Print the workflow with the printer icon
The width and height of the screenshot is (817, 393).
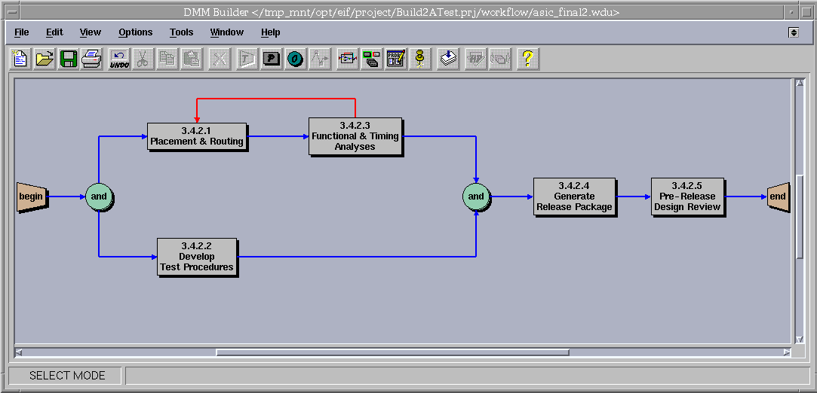(91, 59)
